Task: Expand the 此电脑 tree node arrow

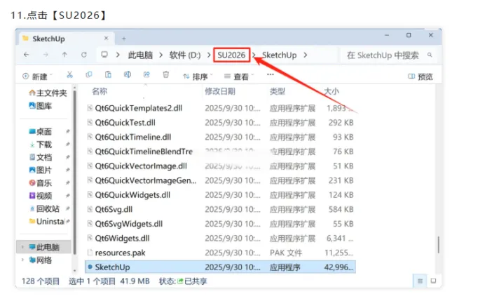Action: 22,247
